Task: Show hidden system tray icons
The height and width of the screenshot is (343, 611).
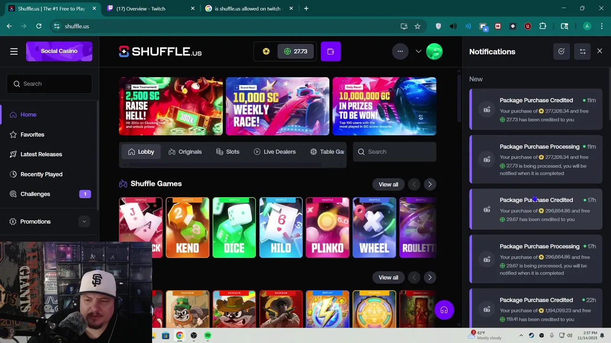Action: tap(522, 336)
